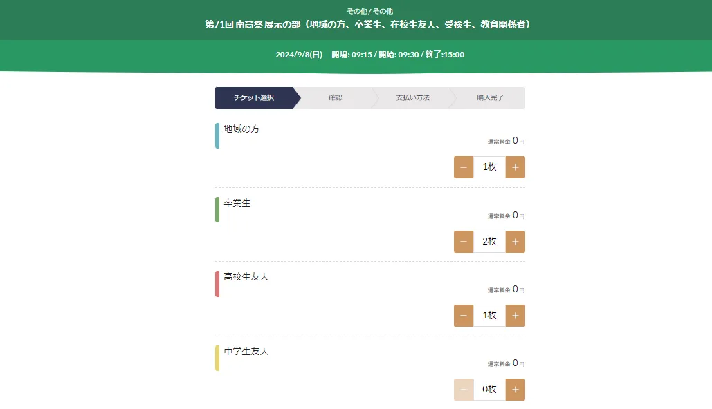Click the 卒業生 ticket type label
Image resolution: width=712 pixels, height=409 pixels.
point(237,203)
